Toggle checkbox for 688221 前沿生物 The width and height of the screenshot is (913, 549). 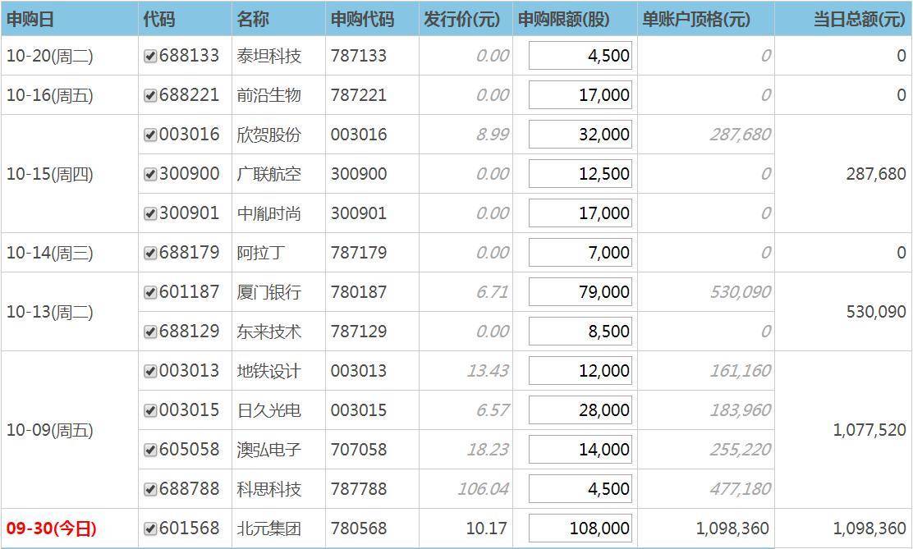coord(150,95)
